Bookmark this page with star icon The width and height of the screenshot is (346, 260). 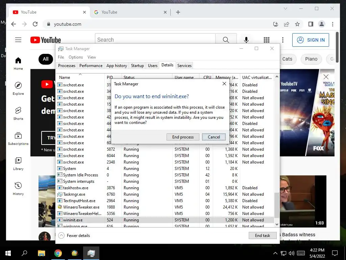click(297, 24)
